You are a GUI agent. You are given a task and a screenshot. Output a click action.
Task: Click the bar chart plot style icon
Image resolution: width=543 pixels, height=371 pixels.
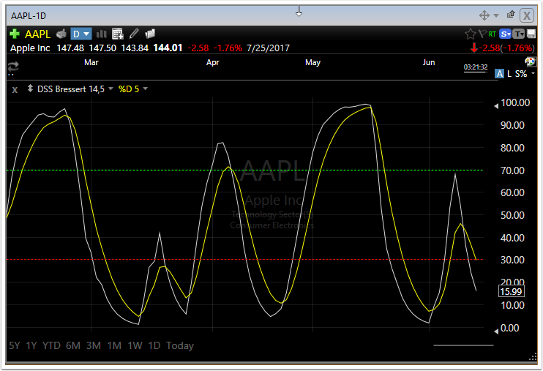102,34
